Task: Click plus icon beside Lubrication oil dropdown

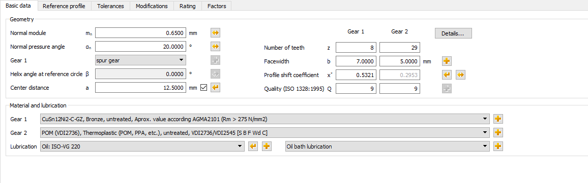Action: [x=267, y=147]
